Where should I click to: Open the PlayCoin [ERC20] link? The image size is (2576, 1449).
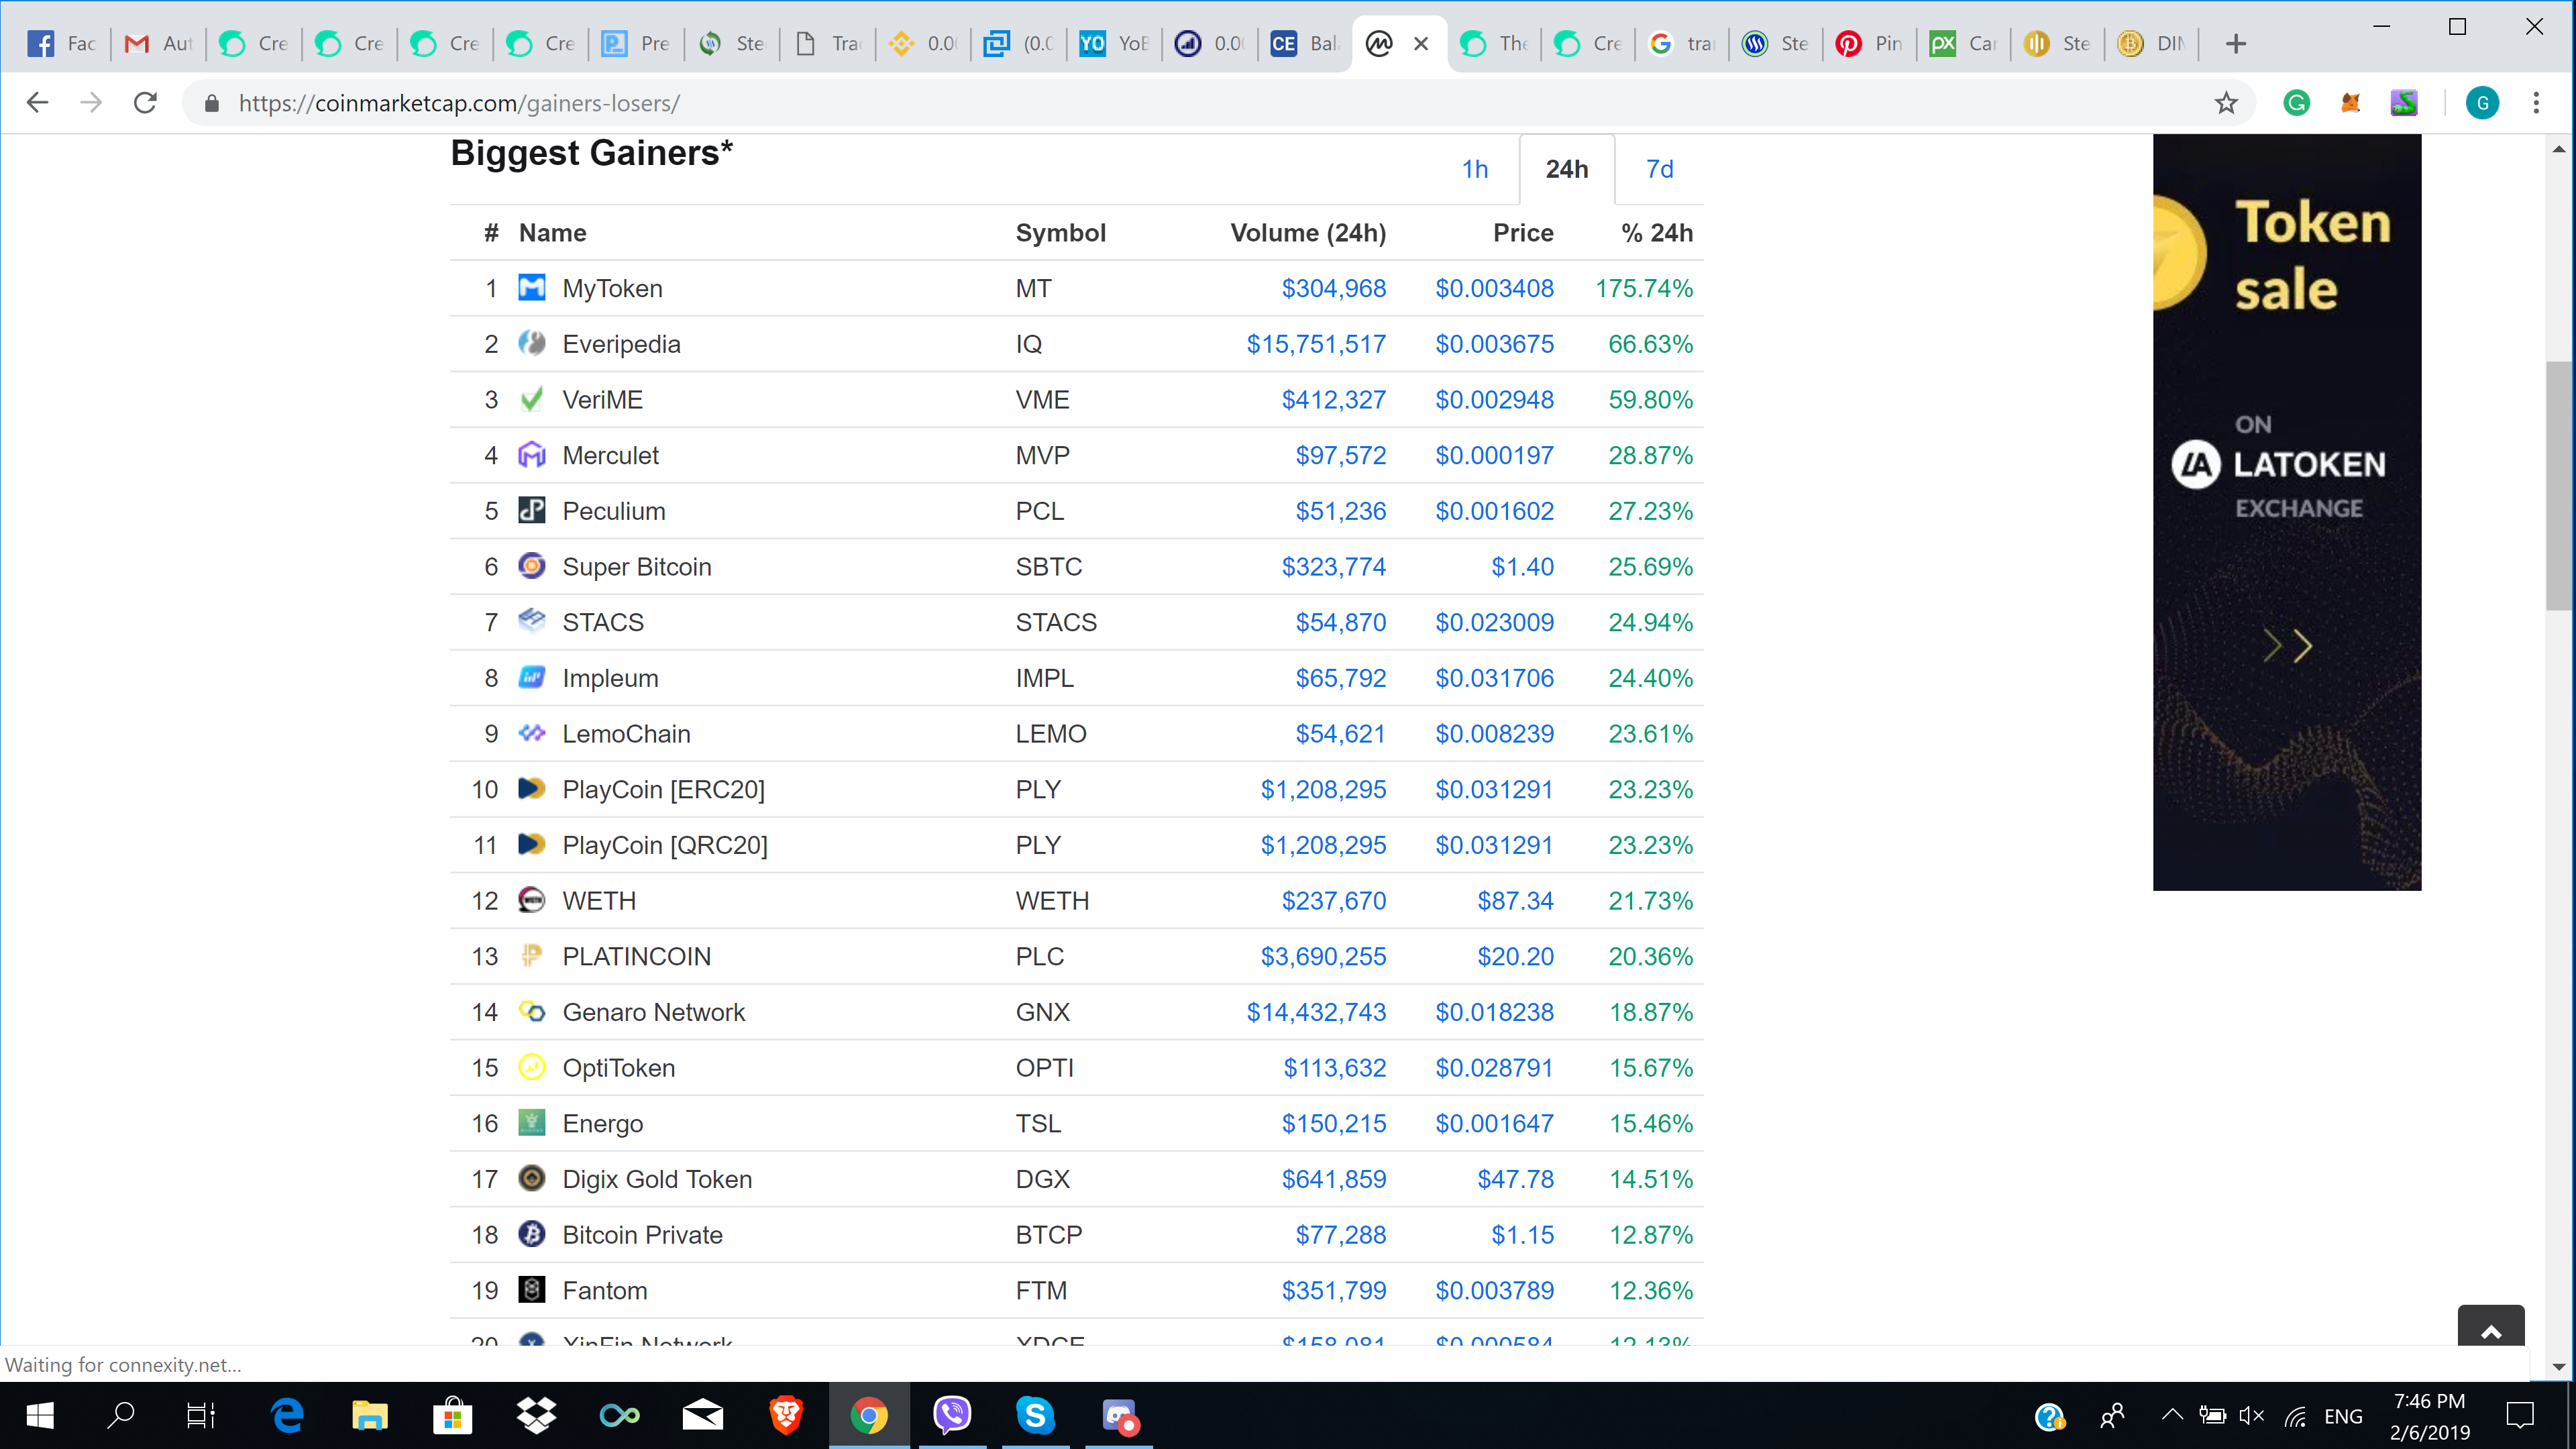click(x=663, y=789)
